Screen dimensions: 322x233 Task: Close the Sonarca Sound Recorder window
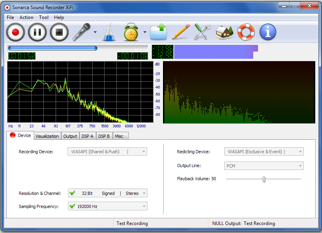click(x=309, y=6)
